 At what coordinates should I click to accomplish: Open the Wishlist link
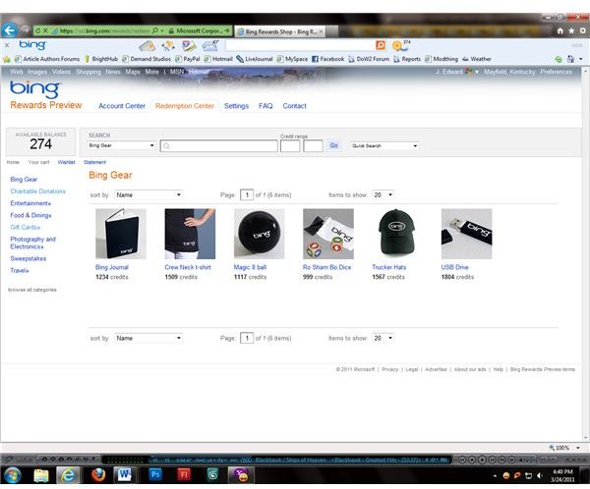[66, 162]
